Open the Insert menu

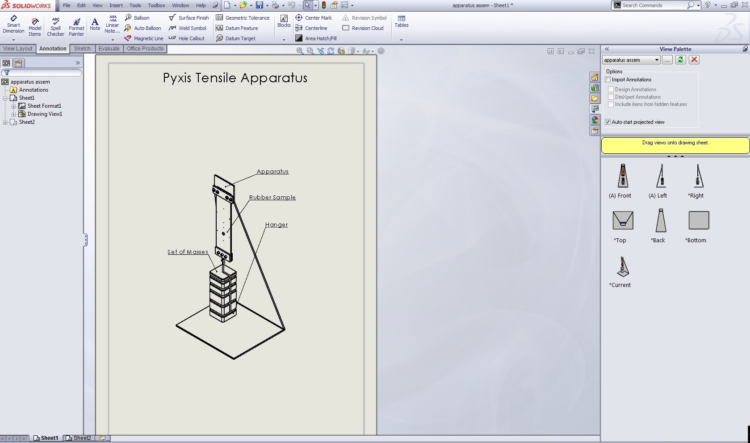116,5
